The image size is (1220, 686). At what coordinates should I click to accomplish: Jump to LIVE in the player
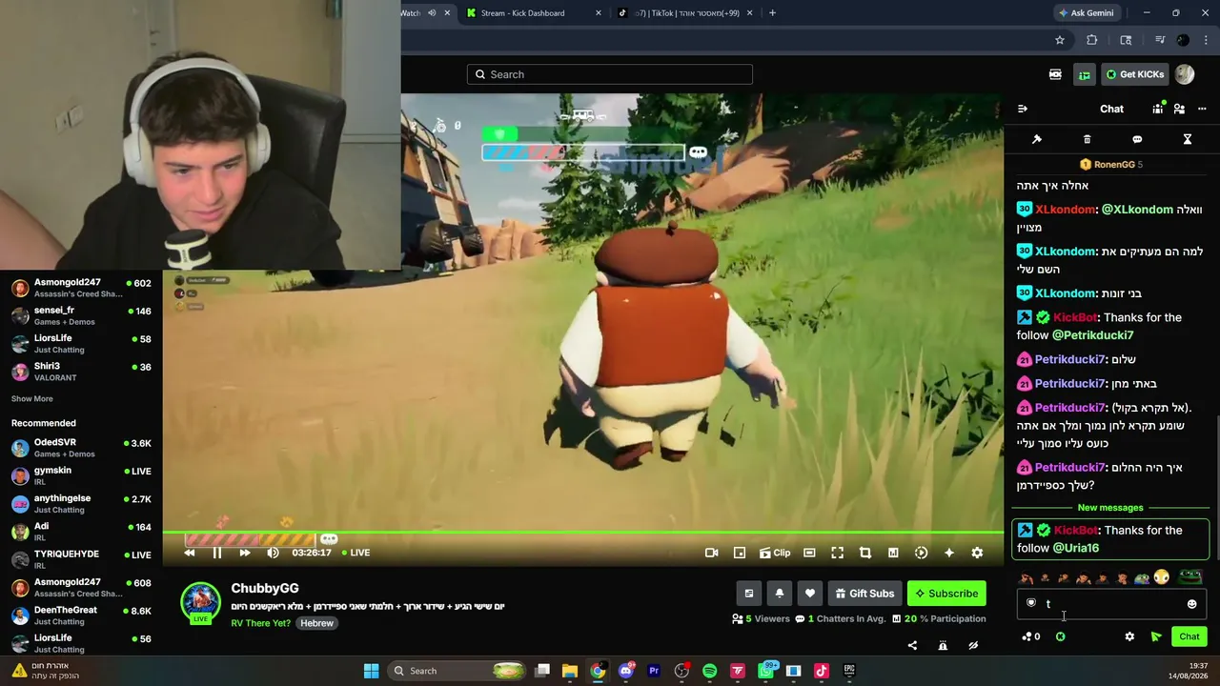tap(356, 553)
